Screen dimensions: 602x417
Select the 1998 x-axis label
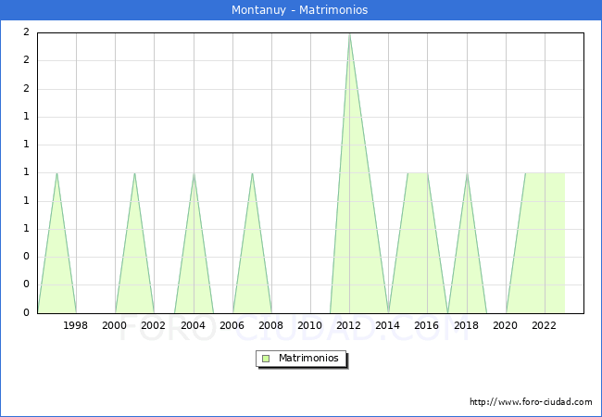[x=76, y=325]
